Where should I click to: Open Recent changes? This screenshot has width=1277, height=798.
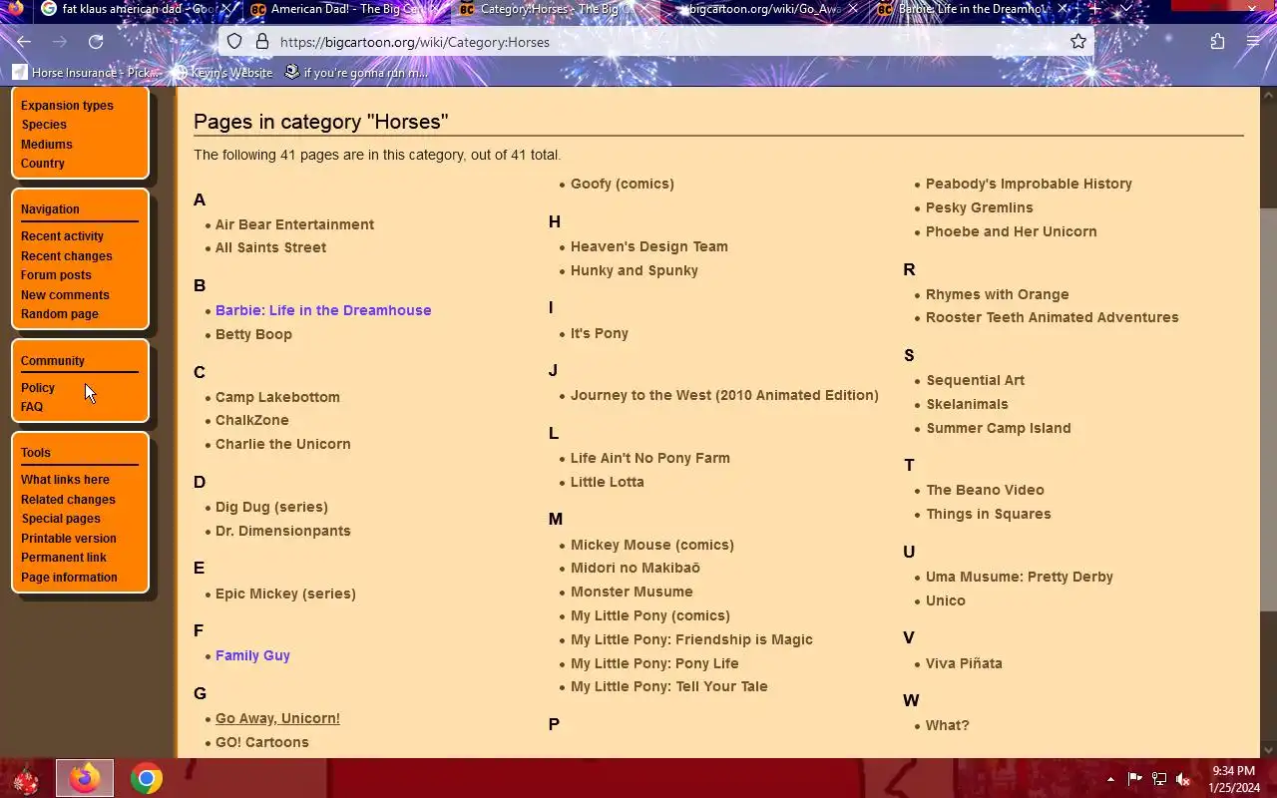coord(66,256)
